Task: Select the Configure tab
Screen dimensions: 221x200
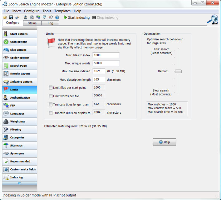Action: coord(13,23)
